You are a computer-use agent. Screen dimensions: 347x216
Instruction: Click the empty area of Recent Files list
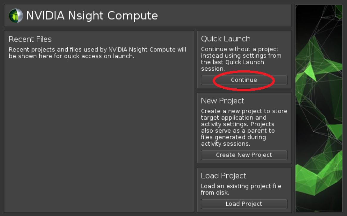coord(98,134)
